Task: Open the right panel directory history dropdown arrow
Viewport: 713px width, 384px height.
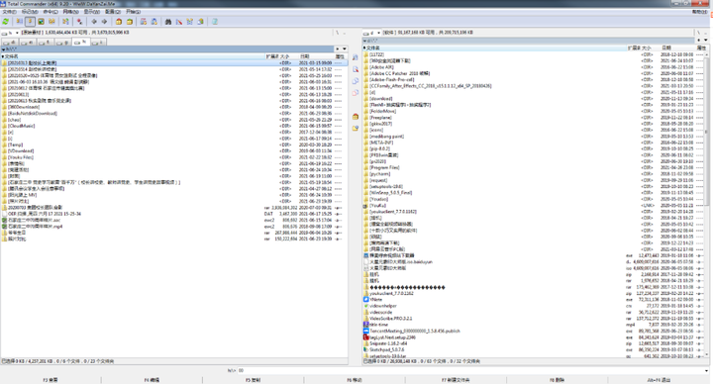Action: (706, 40)
